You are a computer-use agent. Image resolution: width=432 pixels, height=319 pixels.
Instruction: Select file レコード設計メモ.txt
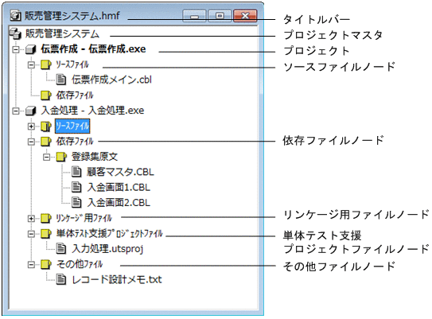click(x=116, y=279)
